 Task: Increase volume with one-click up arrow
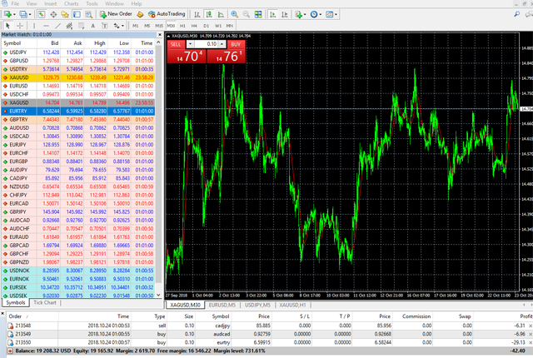222,44
